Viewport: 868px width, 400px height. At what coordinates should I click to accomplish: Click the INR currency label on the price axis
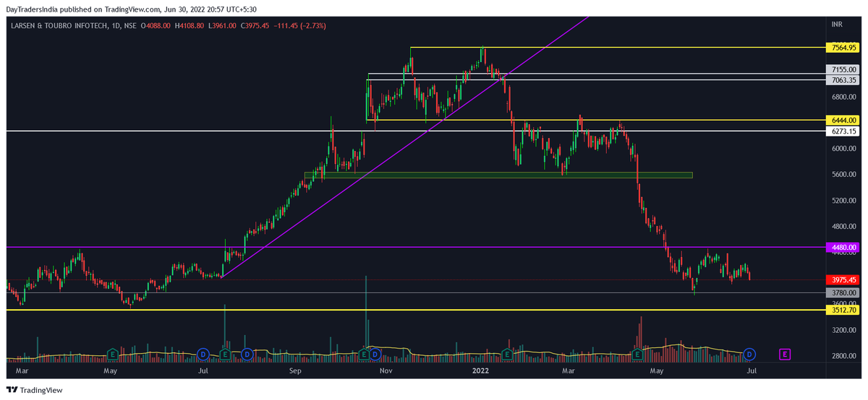click(x=837, y=25)
